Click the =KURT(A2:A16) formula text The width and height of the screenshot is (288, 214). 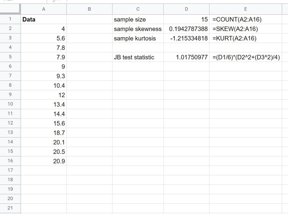pyautogui.click(x=234, y=38)
